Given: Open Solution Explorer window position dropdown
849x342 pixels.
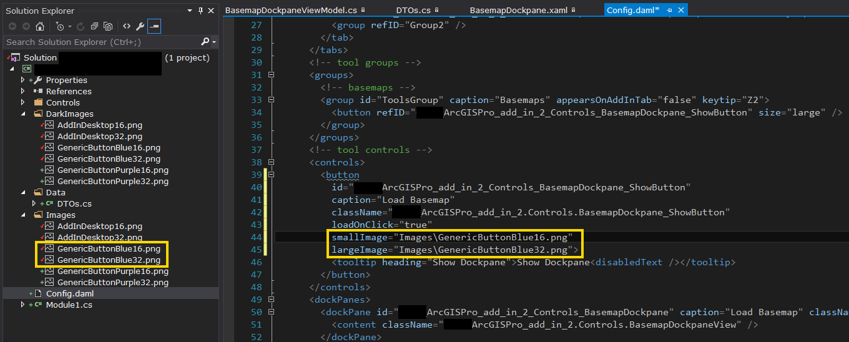Looking at the screenshot, I should click(x=190, y=11).
